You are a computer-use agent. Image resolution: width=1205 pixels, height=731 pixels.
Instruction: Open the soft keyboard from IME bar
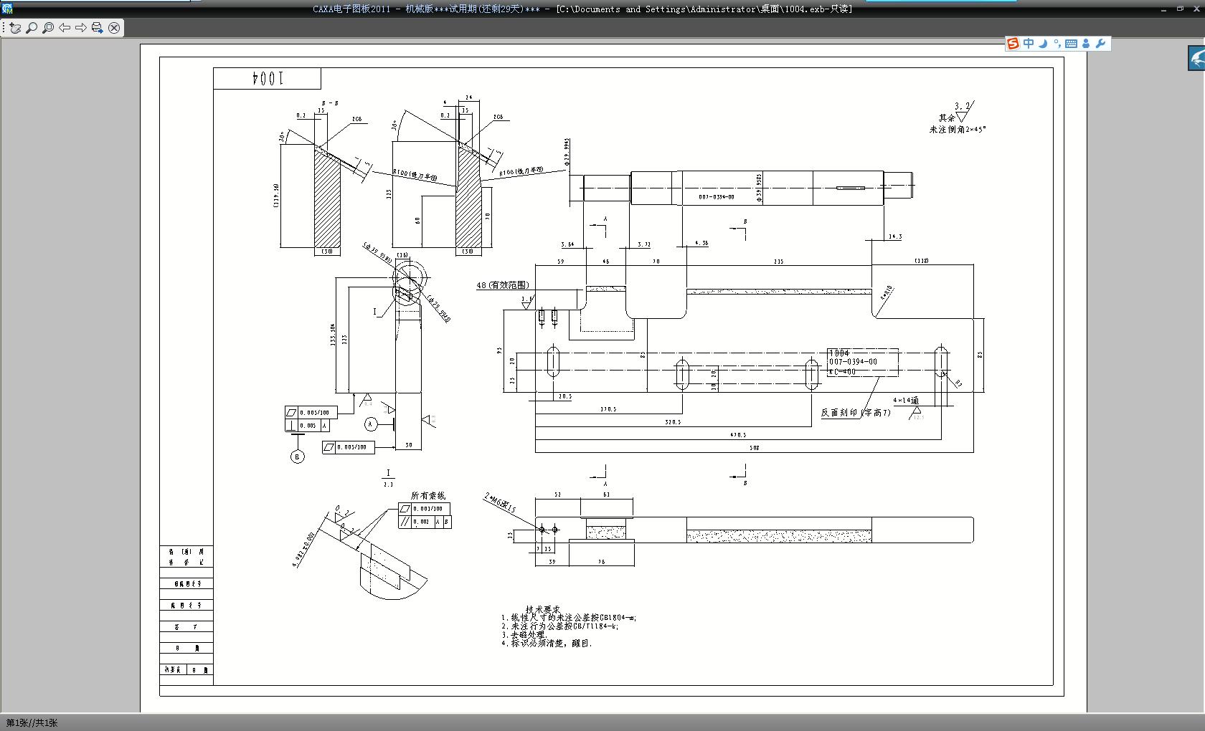(x=1071, y=44)
